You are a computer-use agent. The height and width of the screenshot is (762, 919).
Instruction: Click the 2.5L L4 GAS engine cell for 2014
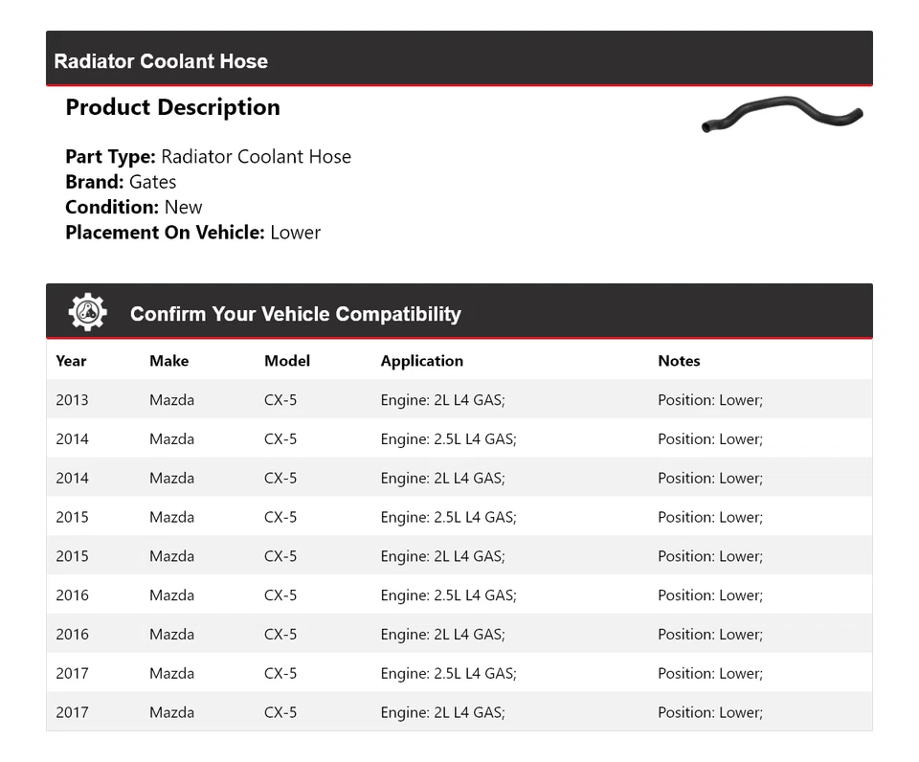[x=448, y=439]
